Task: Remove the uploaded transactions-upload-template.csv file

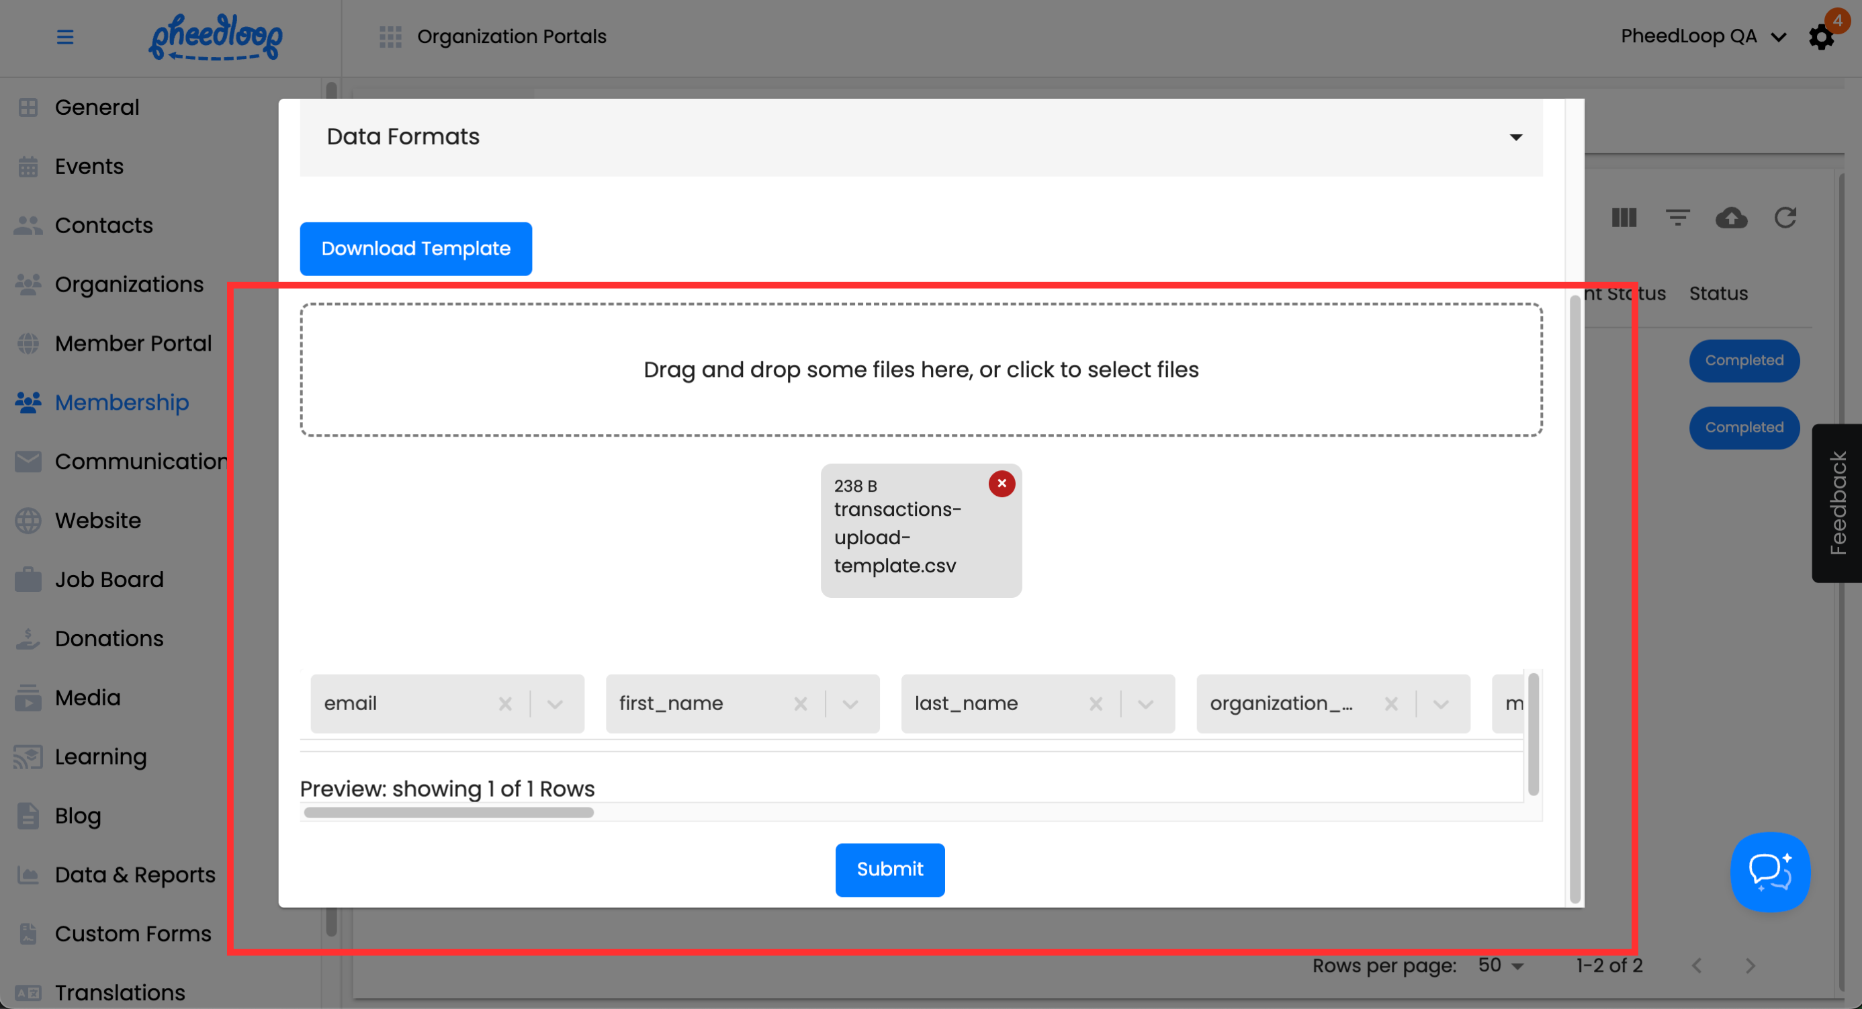Action: click(1001, 484)
